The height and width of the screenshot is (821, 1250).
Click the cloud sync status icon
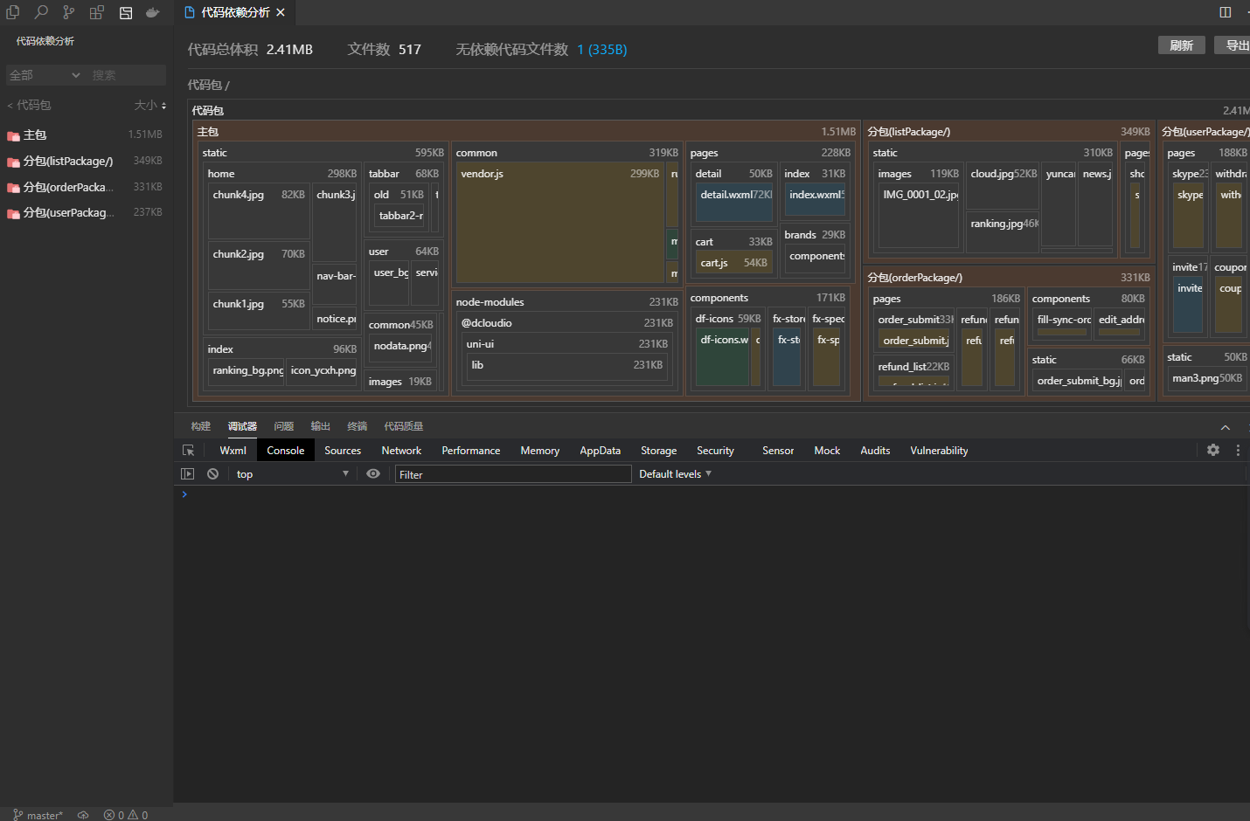point(83,815)
